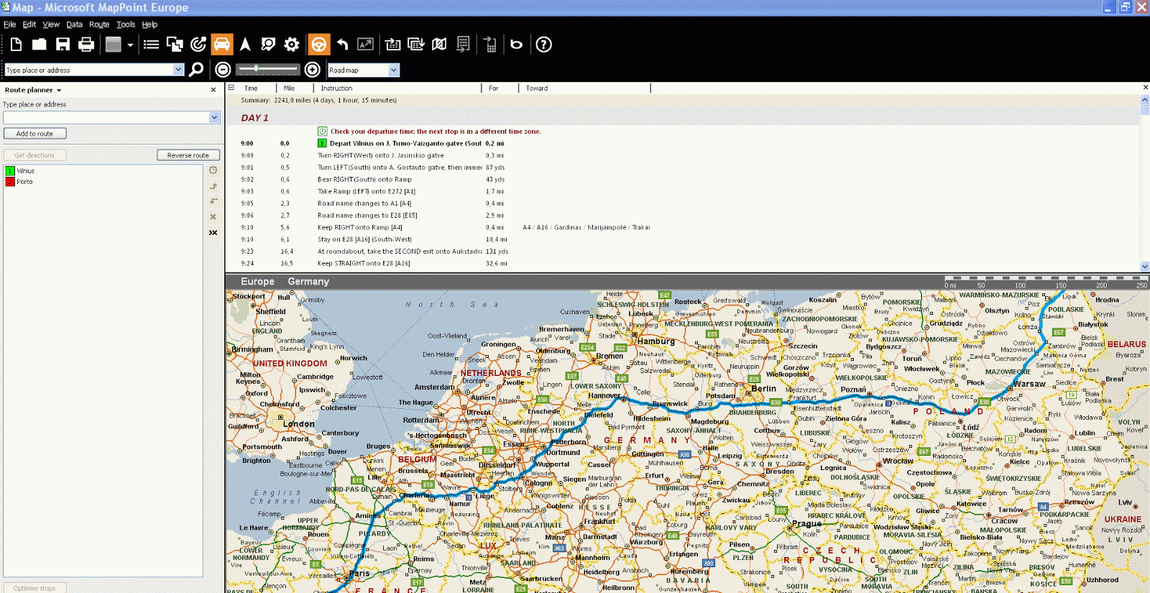This screenshot has height=593, width=1150.
Task: Click the schedule stop clock icon
Action: (x=213, y=170)
